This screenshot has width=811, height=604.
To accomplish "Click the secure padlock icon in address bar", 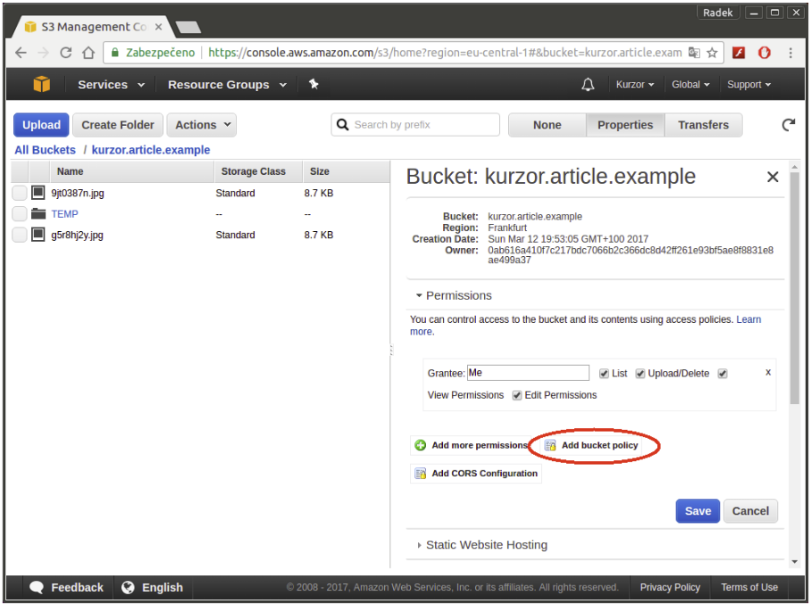I will click(x=115, y=53).
